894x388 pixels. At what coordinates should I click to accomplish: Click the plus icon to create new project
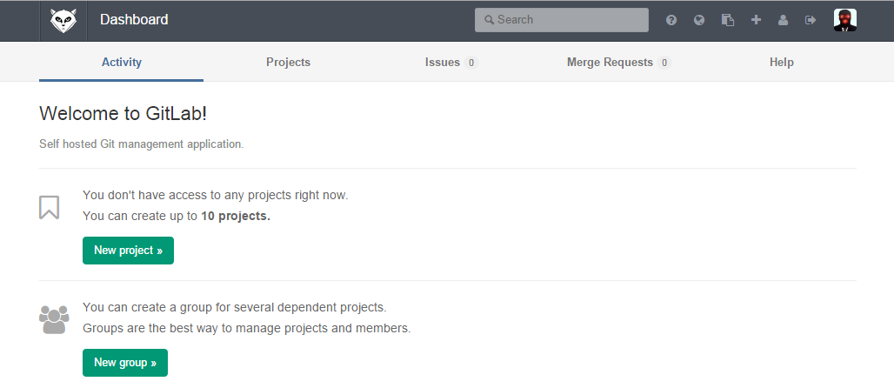pyautogui.click(x=756, y=20)
